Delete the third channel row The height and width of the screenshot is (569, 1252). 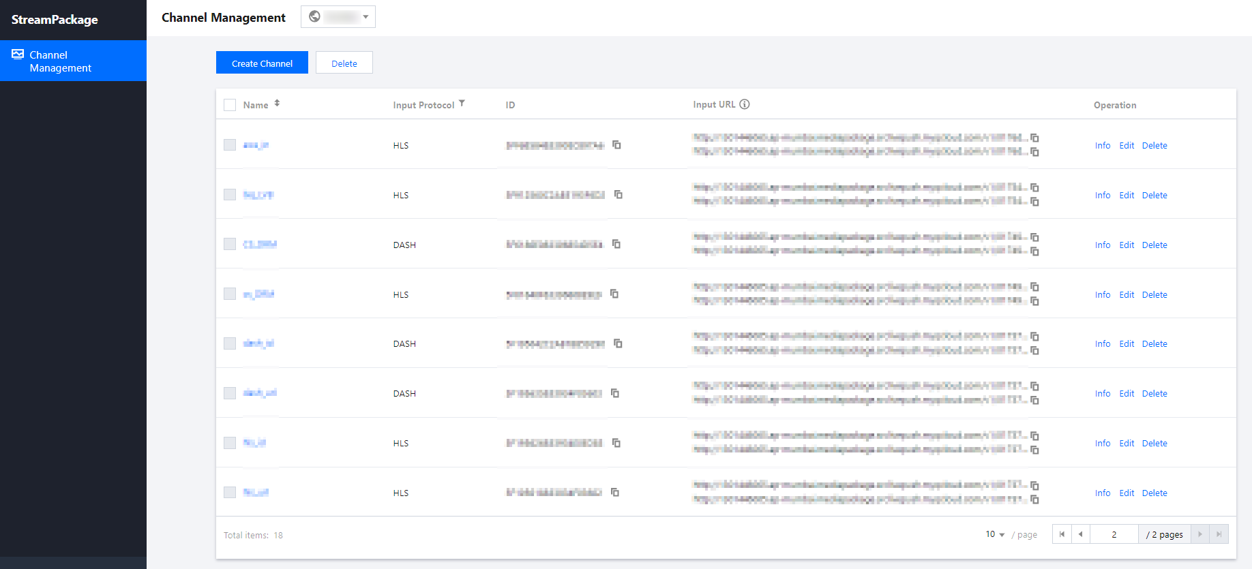click(1154, 245)
